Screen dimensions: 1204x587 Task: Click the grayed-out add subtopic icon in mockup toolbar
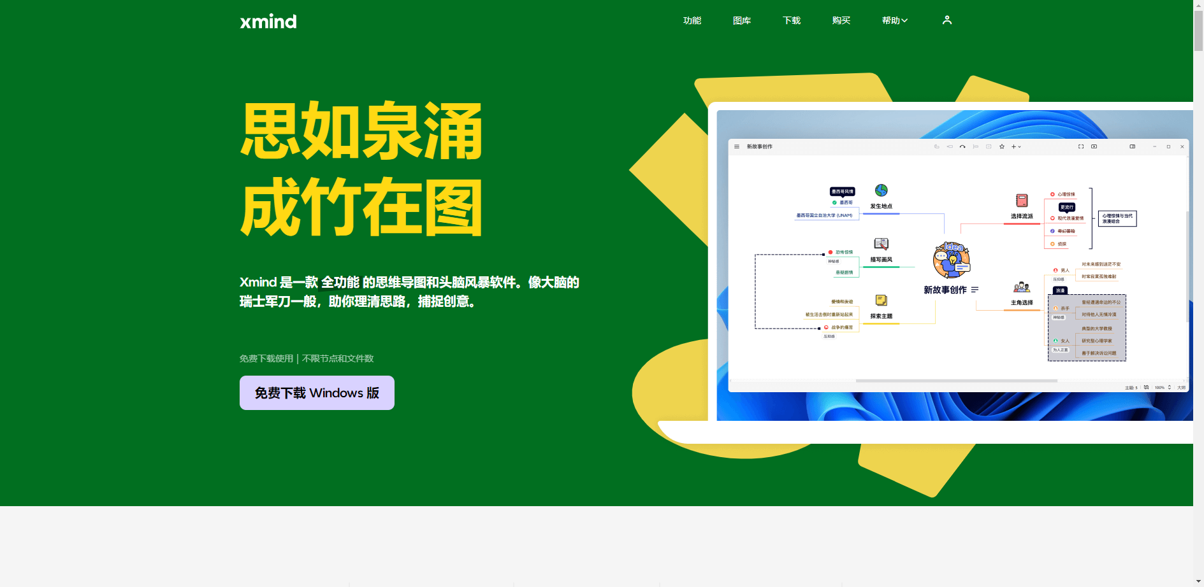click(x=950, y=146)
